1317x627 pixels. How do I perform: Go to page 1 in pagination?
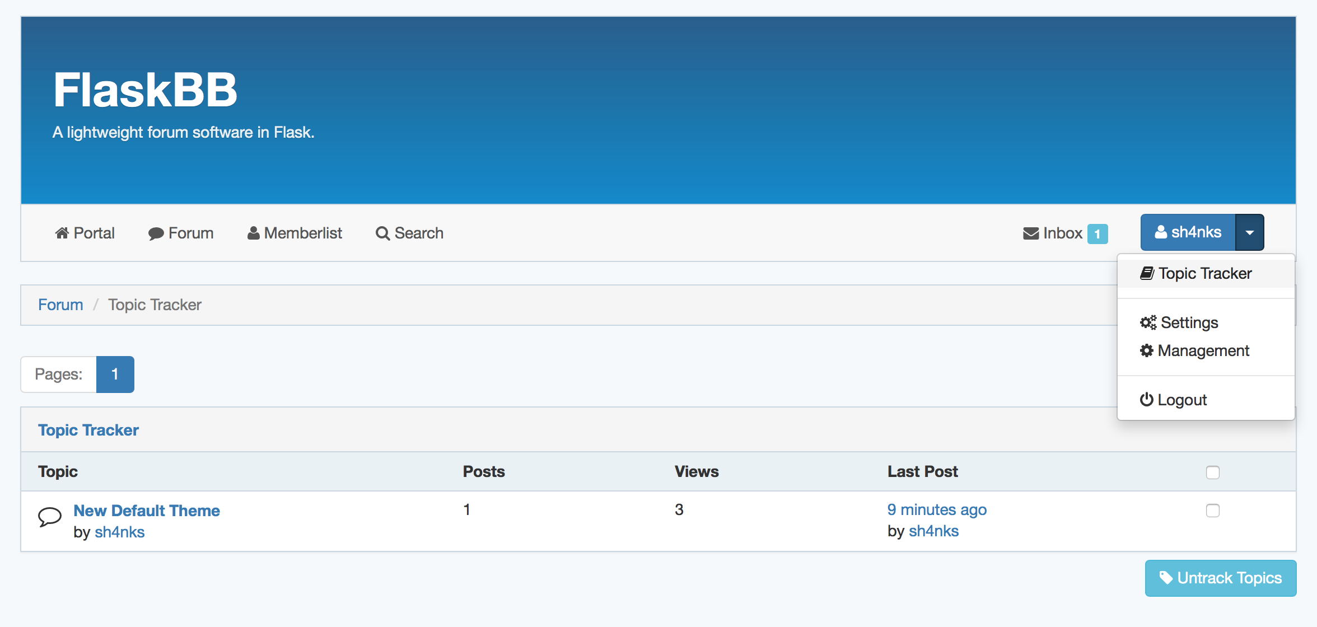115,374
